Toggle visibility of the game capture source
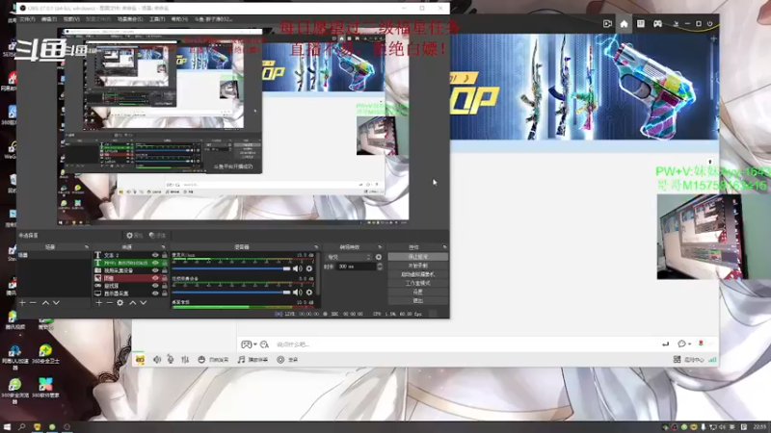This screenshot has width=771, height=433. click(155, 286)
